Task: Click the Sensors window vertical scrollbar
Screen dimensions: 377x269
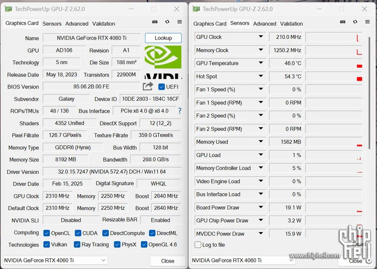Action: [x=369, y=93]
